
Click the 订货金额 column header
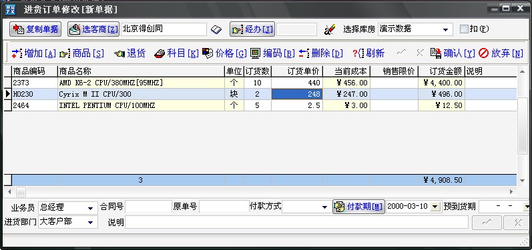pos(441,71)
